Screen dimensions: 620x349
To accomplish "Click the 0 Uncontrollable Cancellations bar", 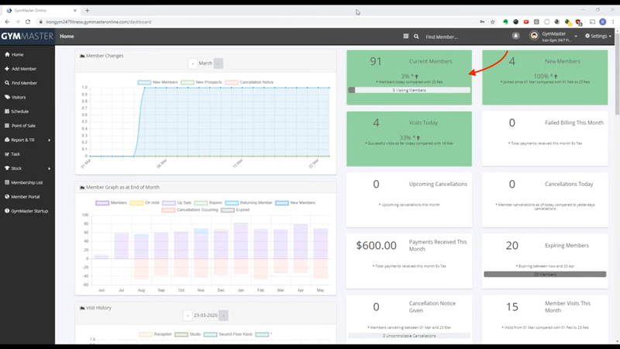I will [x=409, y=336].
